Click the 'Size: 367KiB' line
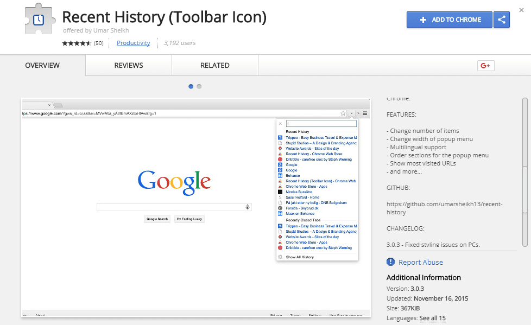The image size is (531, 325). tap(403, 308)
